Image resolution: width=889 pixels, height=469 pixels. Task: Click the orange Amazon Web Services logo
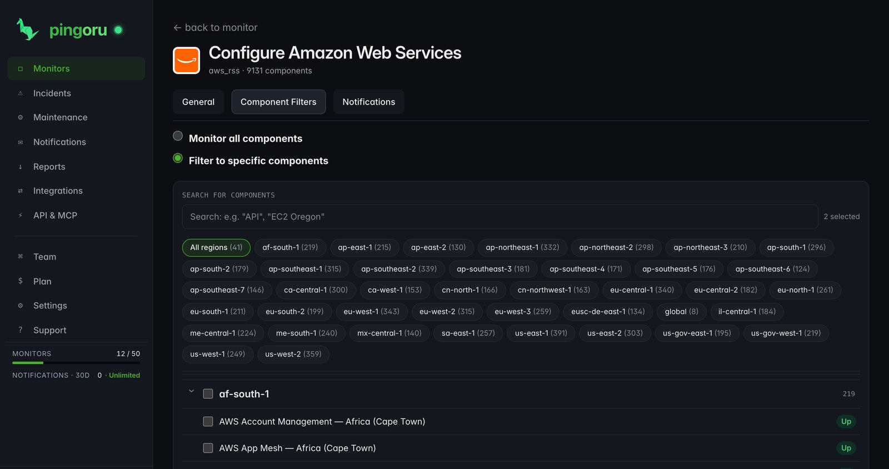pos(187,61)
